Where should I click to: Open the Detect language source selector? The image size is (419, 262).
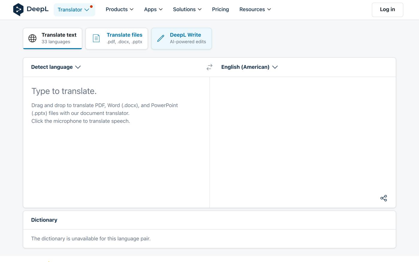56,67
